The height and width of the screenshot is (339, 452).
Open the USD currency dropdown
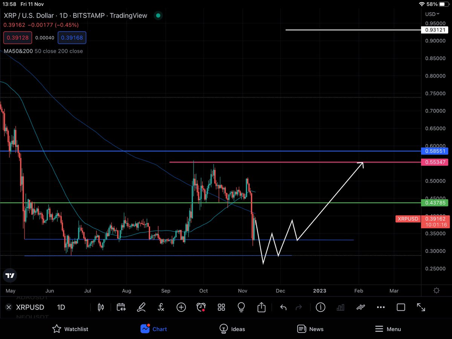coord(432,14)
